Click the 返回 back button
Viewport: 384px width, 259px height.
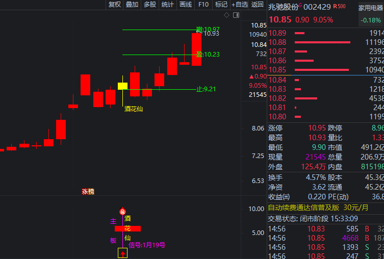click(x=258, y=5)
